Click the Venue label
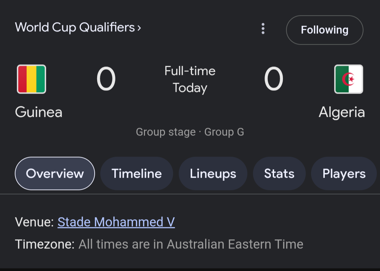 tap(34, 222)
